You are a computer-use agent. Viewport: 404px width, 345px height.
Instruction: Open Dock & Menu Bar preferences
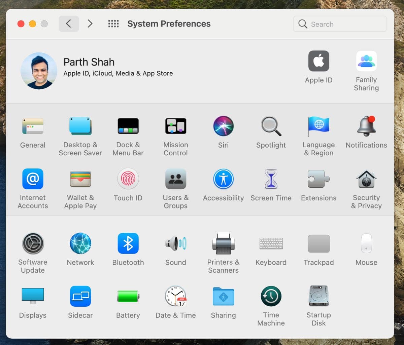click(x=128, y=126)
